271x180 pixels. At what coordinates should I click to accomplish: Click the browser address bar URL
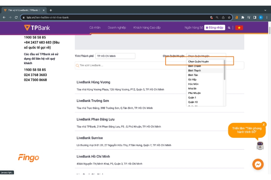coord(48,18)
